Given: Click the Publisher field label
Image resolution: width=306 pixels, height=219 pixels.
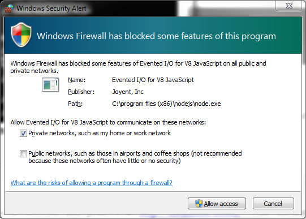Looking at the screenshot, I should [81, 92].
